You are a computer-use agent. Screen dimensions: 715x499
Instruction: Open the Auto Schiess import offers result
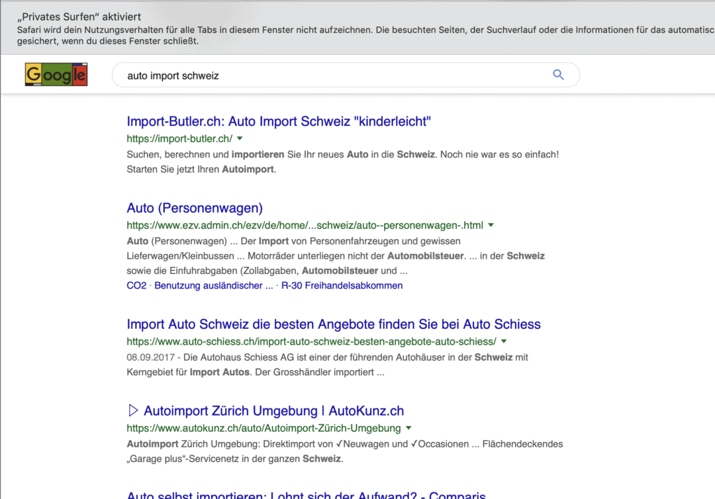(334, 324)
